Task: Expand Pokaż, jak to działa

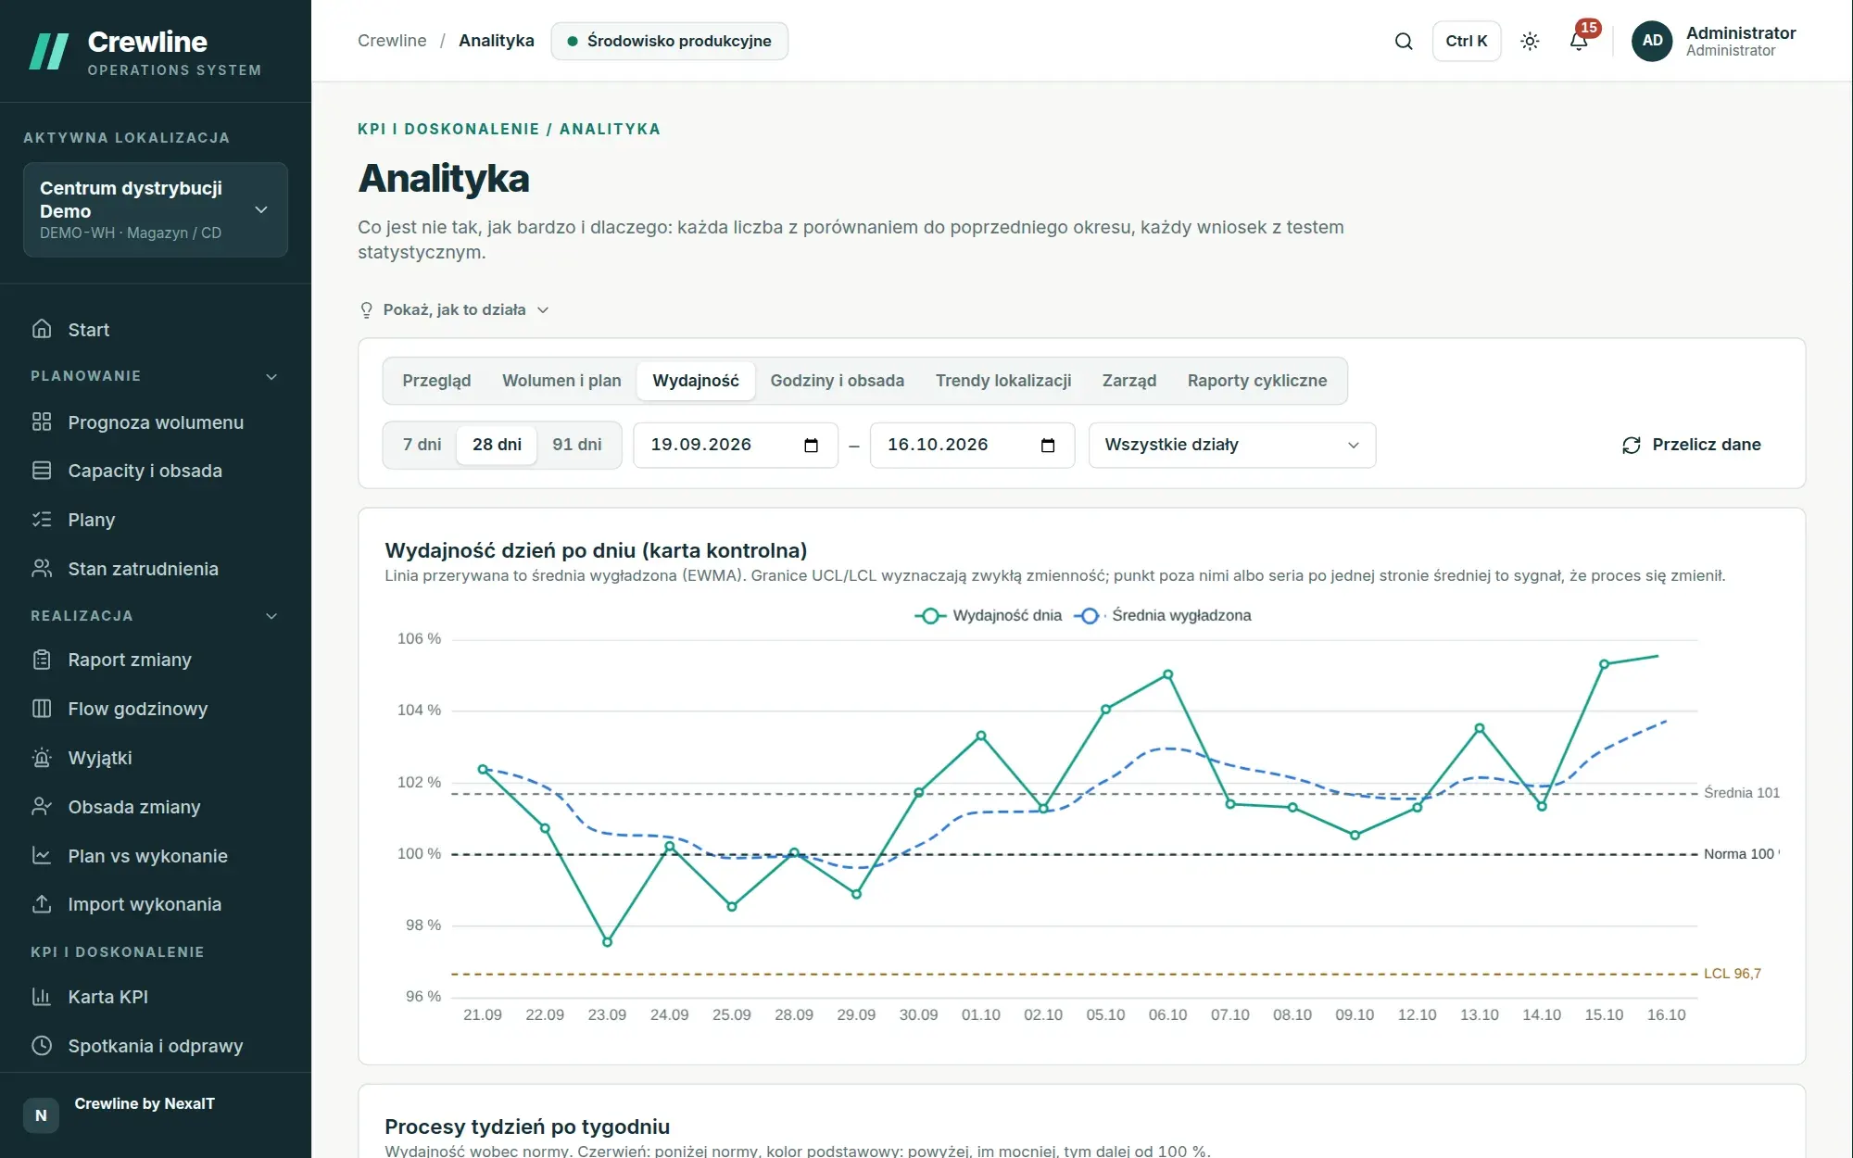Action: (x=454, y=309)
